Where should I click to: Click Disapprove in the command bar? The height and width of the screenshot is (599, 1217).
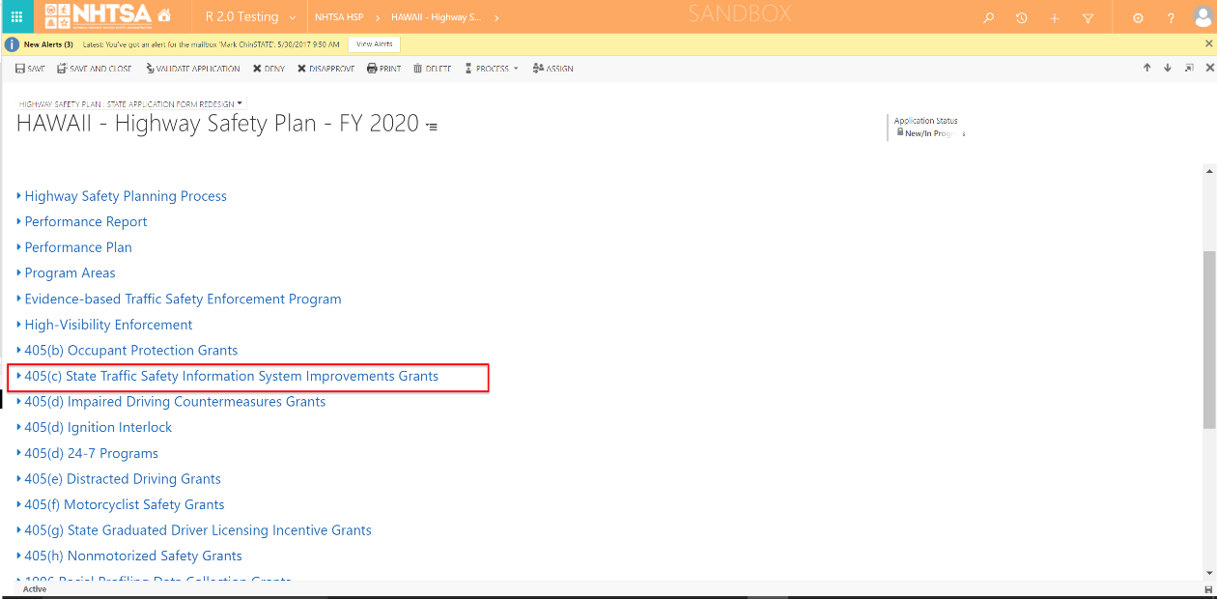pyautogui.click(x=325, y=69)
